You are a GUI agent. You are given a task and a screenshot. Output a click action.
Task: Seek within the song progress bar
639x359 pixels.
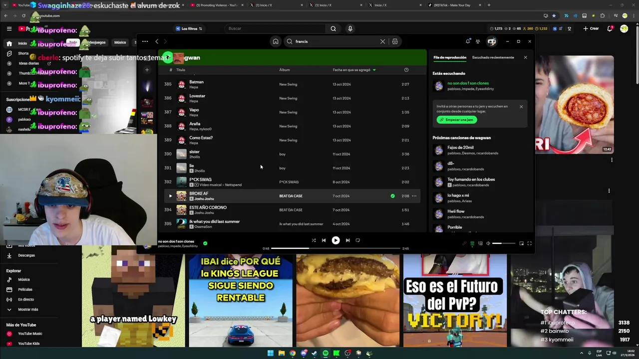tap(335, 248)
